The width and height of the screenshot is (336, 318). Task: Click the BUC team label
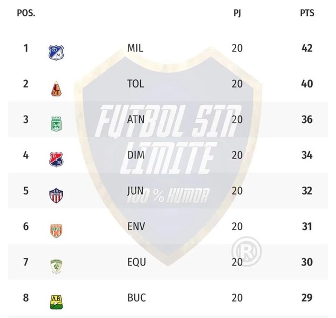[136, 298]
